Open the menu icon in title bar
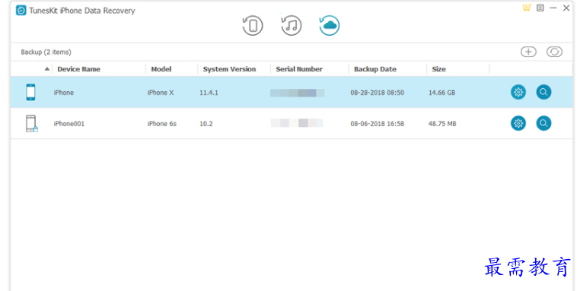This screenshot has height=291, width=577. point(540,8)
